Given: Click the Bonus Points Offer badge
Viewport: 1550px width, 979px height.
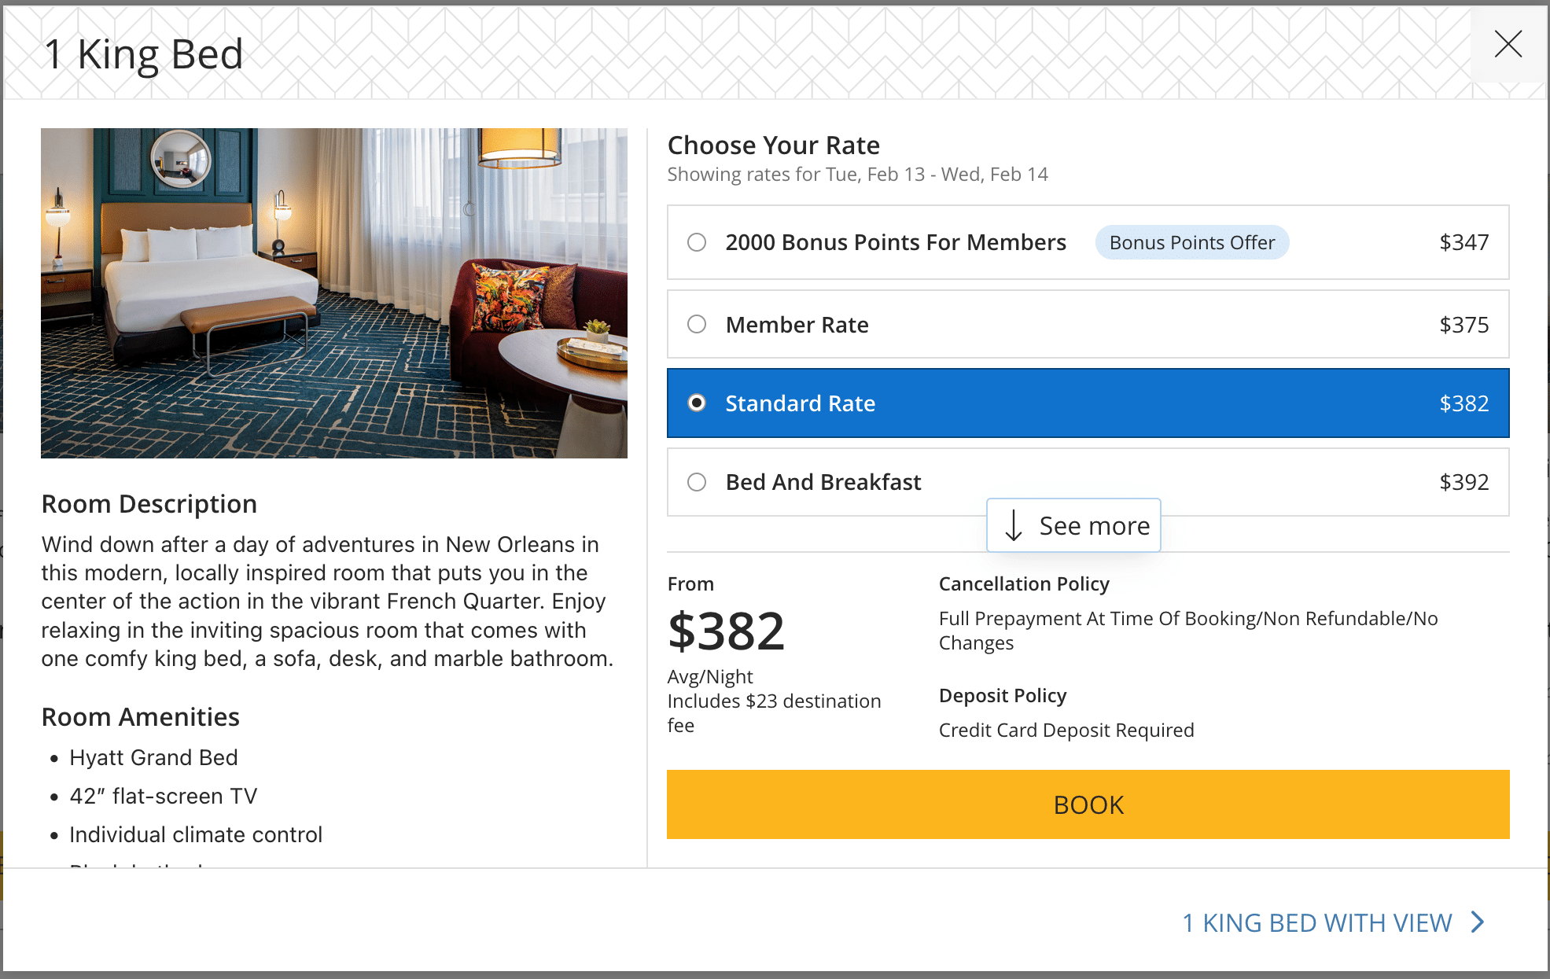Looking at the screenshot, I should coord(1191,242).
